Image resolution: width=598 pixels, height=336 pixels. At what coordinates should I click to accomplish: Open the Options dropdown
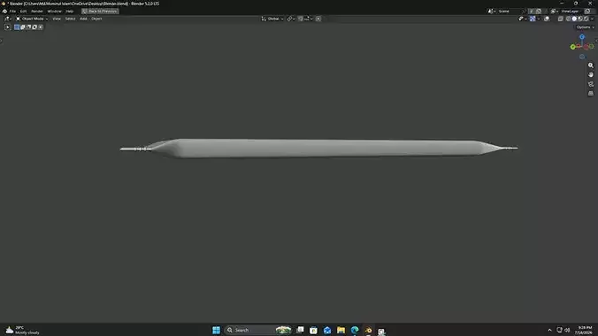[586, 27]
